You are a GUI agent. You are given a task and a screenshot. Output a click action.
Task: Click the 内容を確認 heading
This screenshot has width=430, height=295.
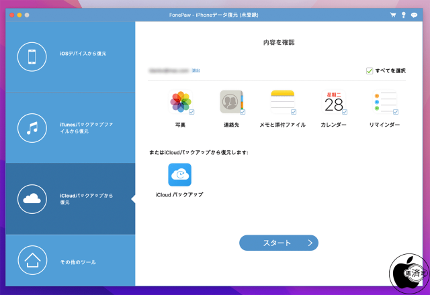(279, 42)
